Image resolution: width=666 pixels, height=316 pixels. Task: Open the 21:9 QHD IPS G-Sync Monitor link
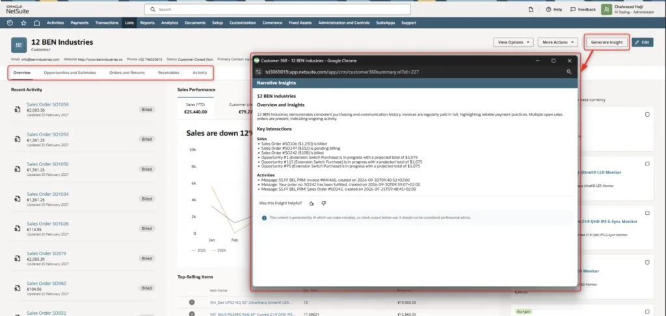[x=607, y=221]
